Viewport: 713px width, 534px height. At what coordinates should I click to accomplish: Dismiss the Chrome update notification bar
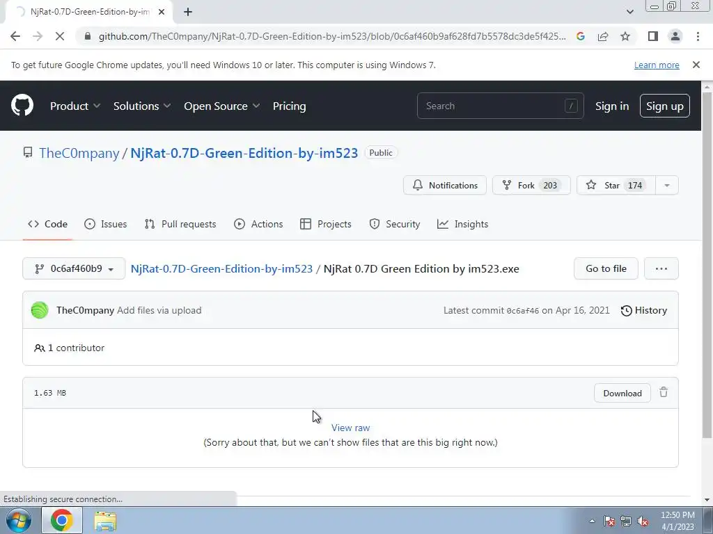pyautogui.click(x=696, y=65)
